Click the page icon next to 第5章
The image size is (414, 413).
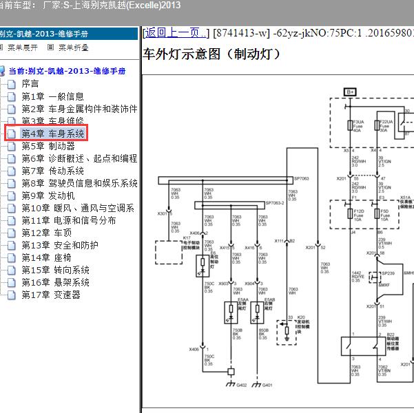pos(11,146)
